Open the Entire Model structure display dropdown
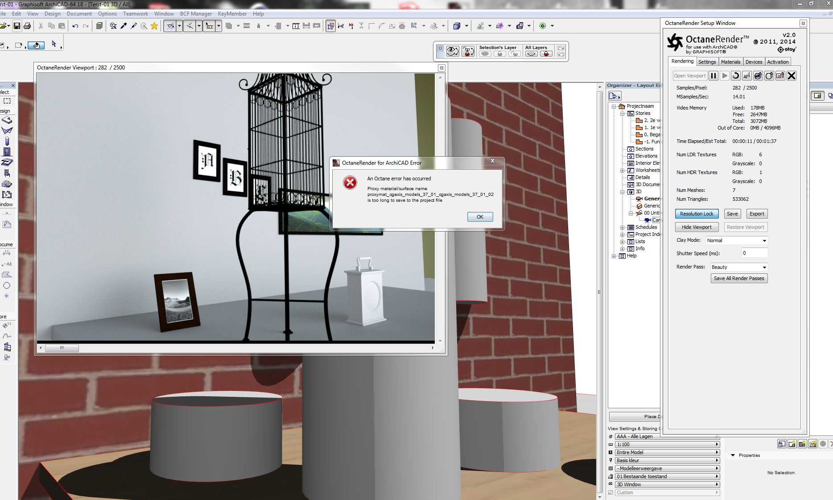This screenshot has height=500, width=833. pos(667,452)
